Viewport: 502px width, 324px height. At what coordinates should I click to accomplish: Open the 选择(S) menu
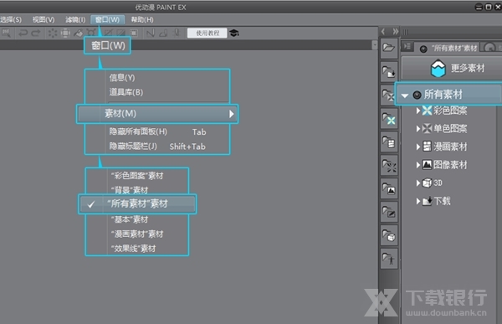[x=10, y=19]
